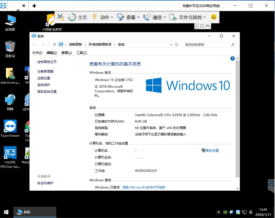Click the blue help question mark icon

(232, 58)
